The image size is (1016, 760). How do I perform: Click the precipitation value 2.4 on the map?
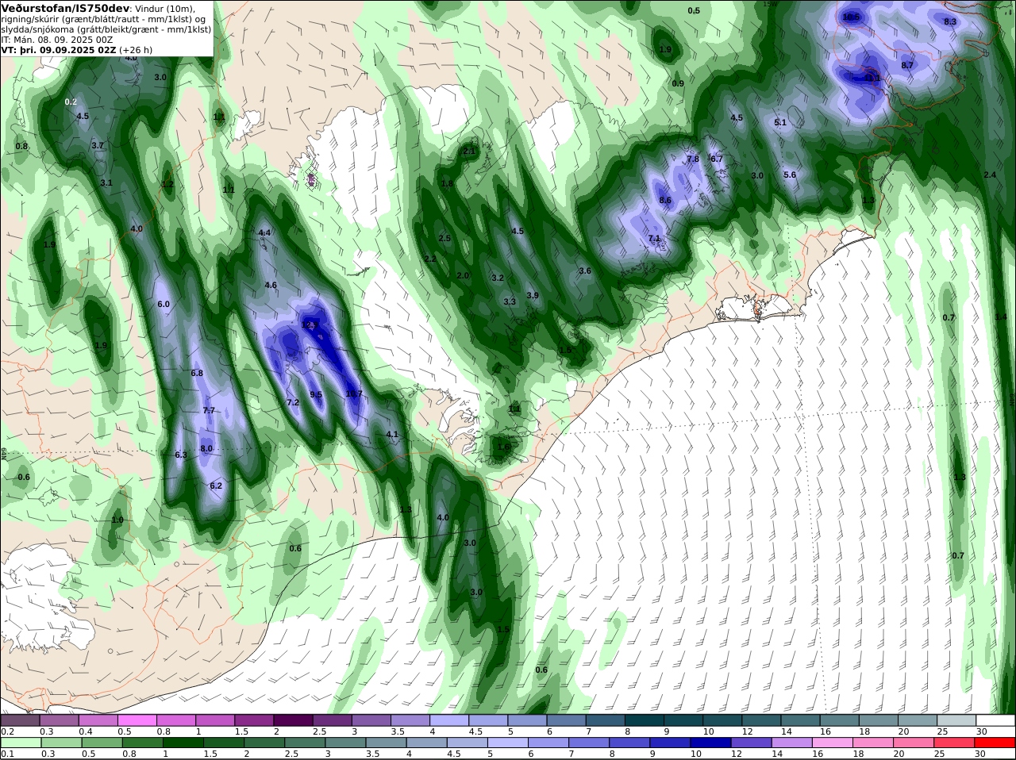[x=990, y=175]
